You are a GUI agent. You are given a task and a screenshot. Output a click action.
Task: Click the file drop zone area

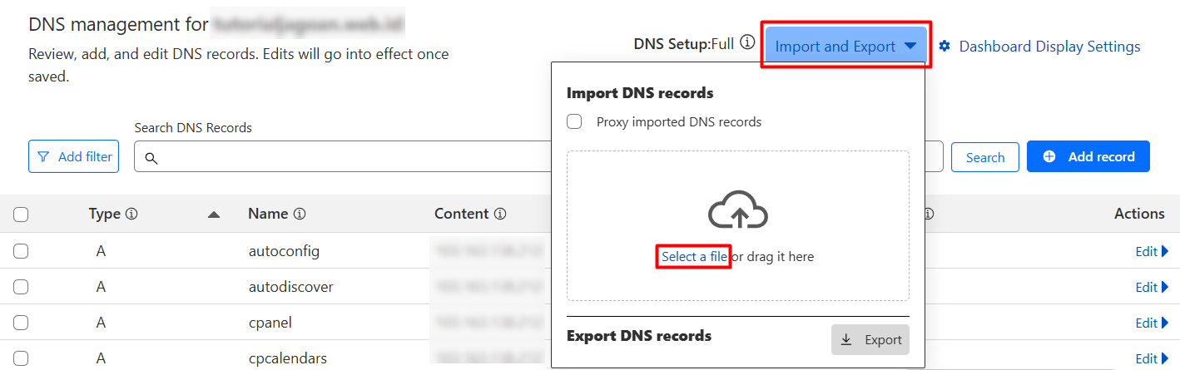coord(737,225)
